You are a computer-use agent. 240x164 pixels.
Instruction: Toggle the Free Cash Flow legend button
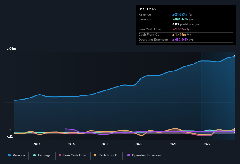pos(72,156)
